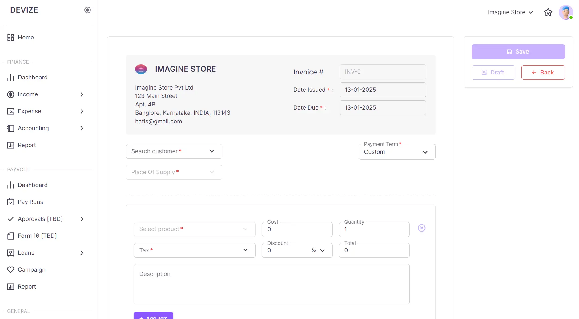Open the Discount percent type dropdown
Image resolution: width=579 pixels, height=319 pixels.
pos(319,250)
